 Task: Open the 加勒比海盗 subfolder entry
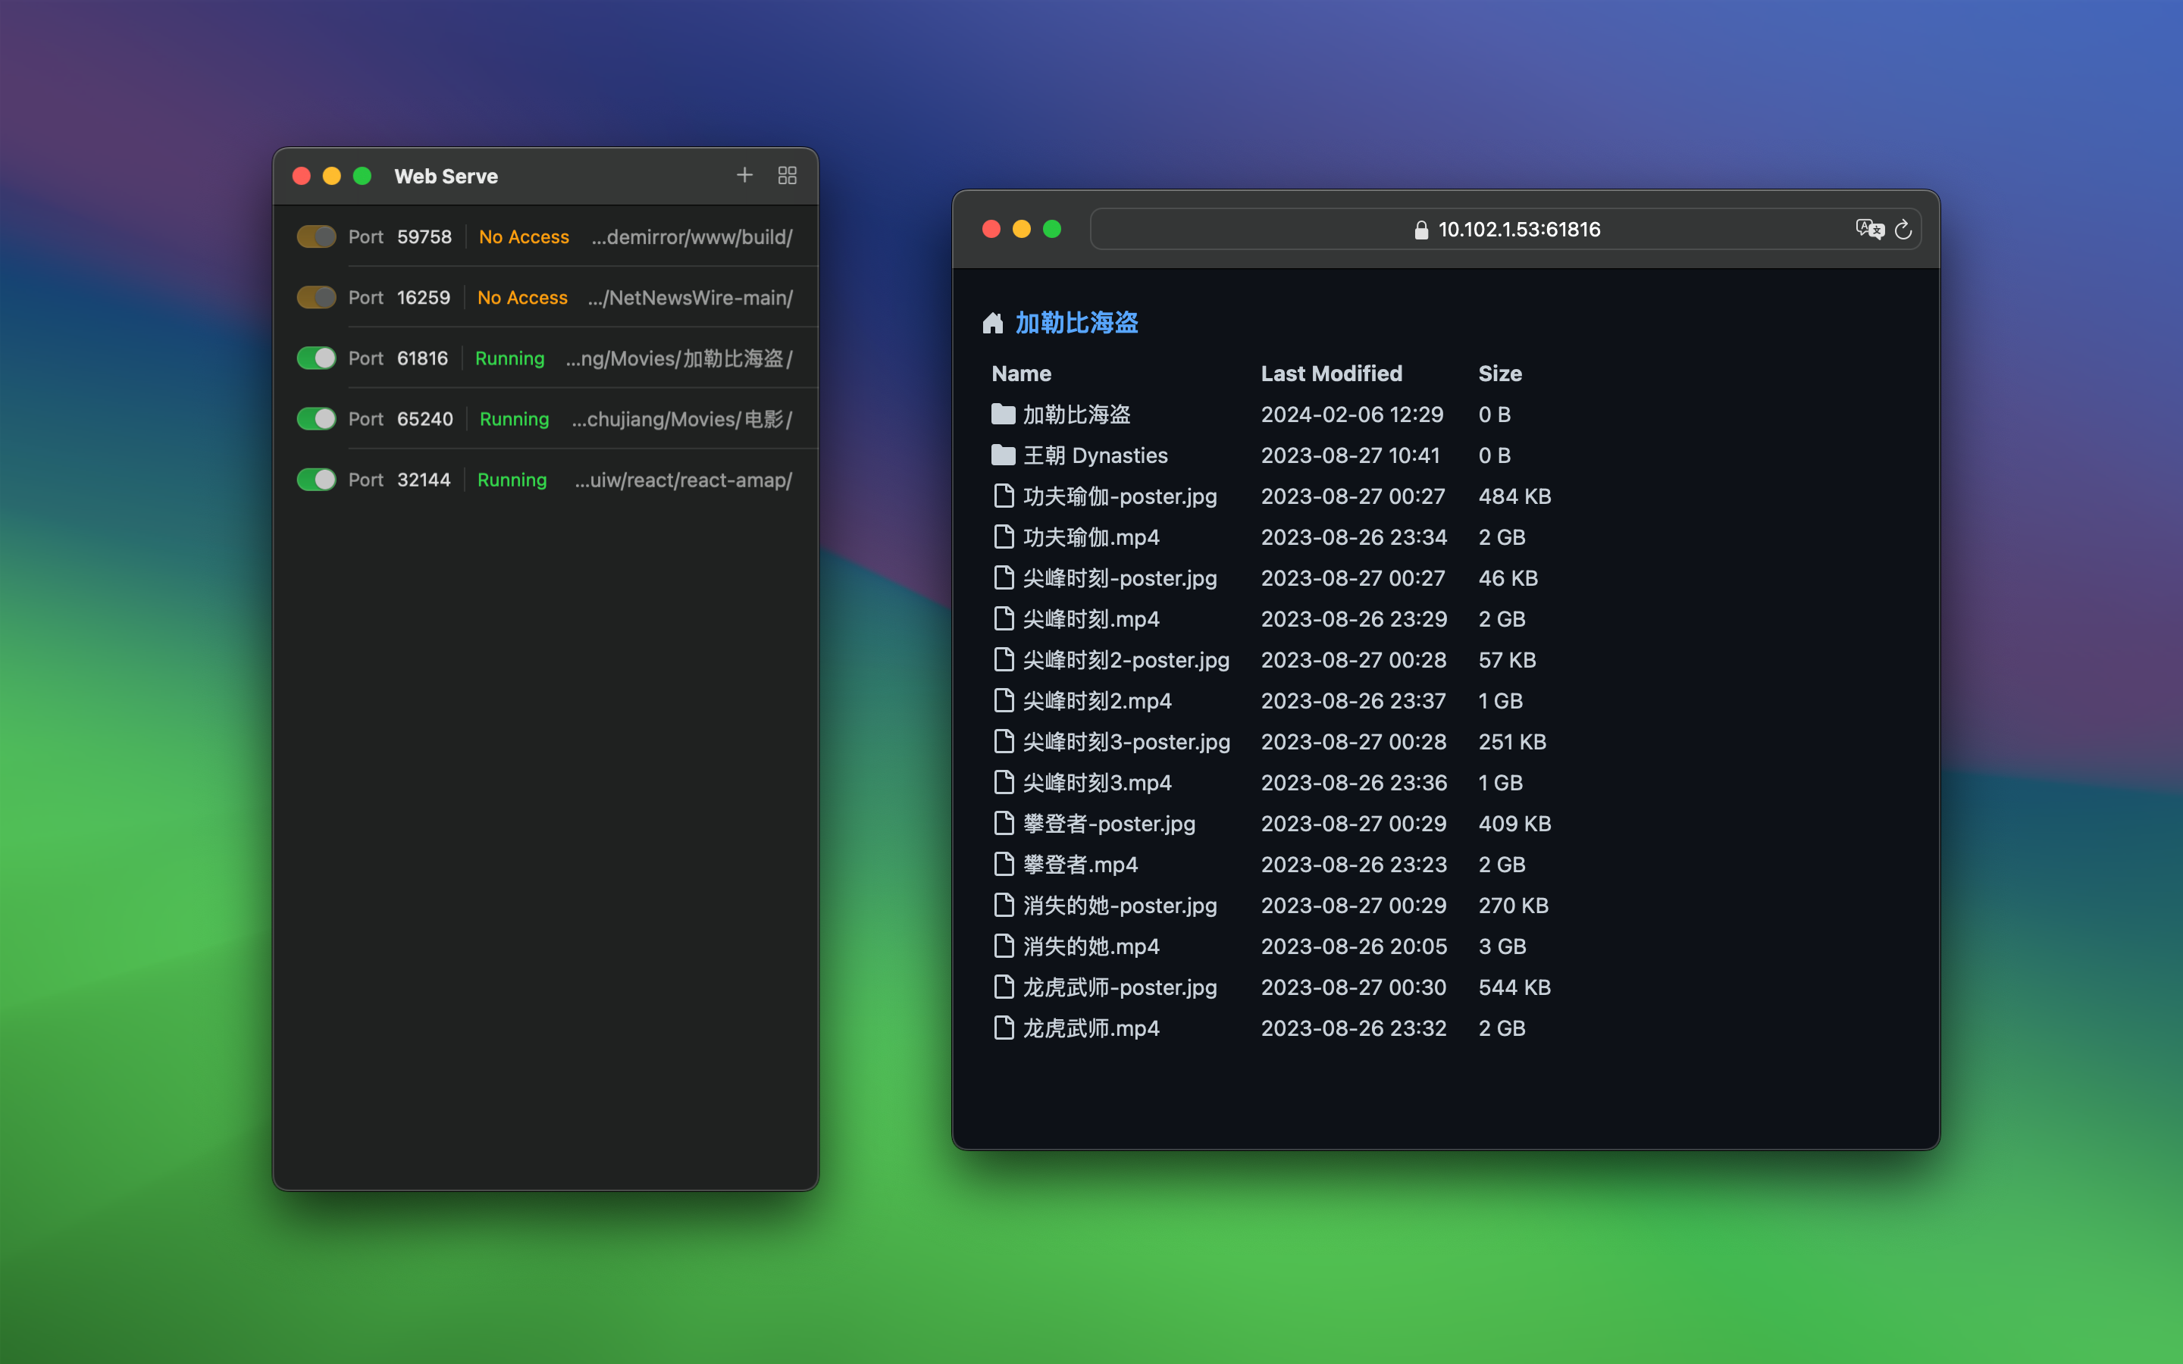(x=1076, y=414)
